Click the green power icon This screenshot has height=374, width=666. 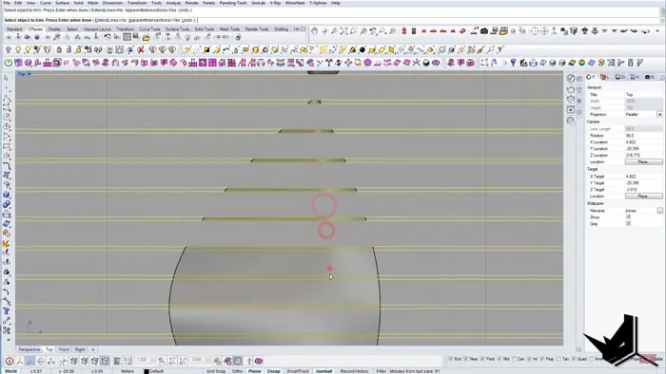[8, 63]
